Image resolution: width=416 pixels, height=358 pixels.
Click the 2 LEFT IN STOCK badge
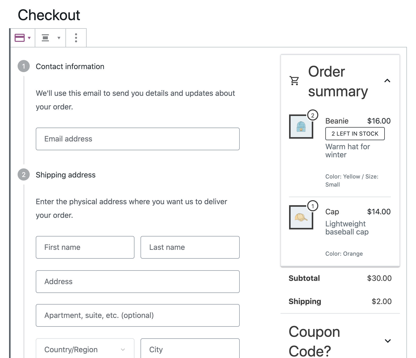pos(355,134)
